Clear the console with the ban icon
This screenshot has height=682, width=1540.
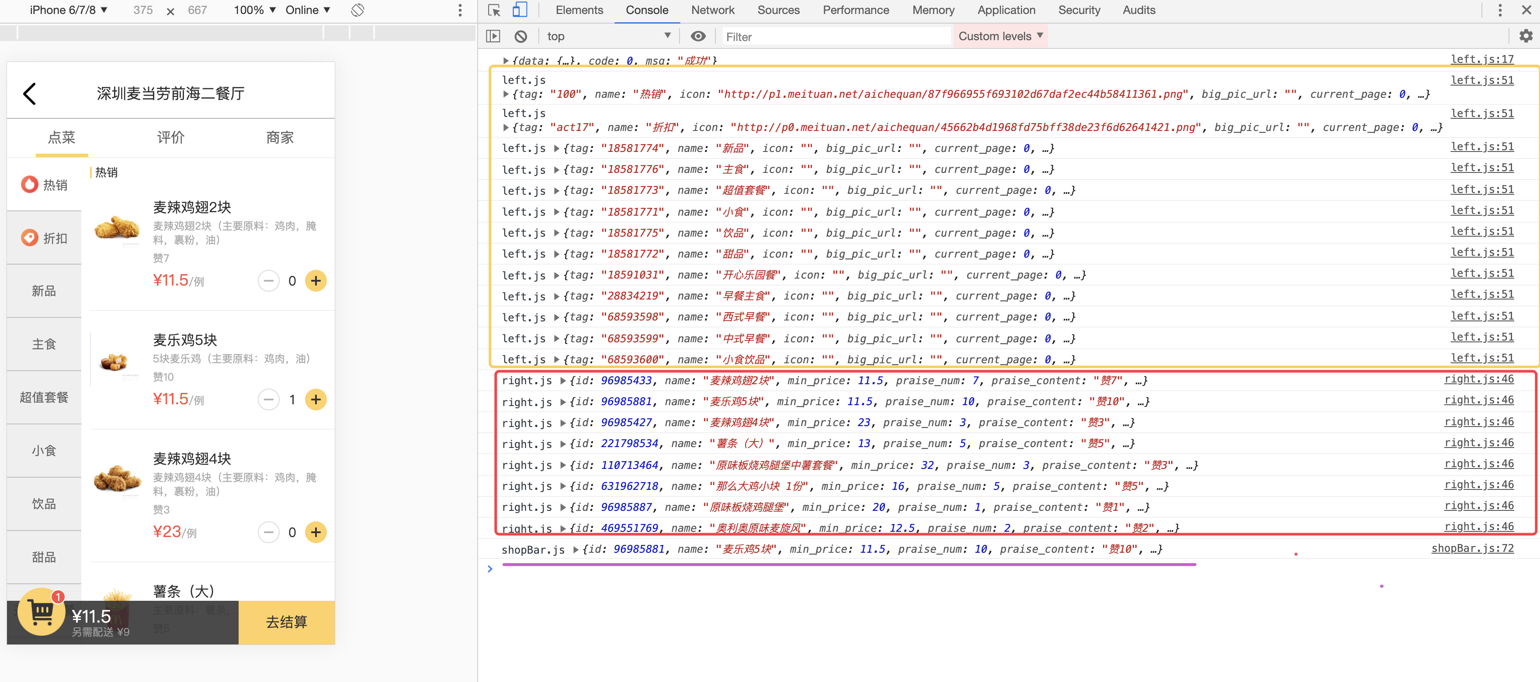pos(521,36)
